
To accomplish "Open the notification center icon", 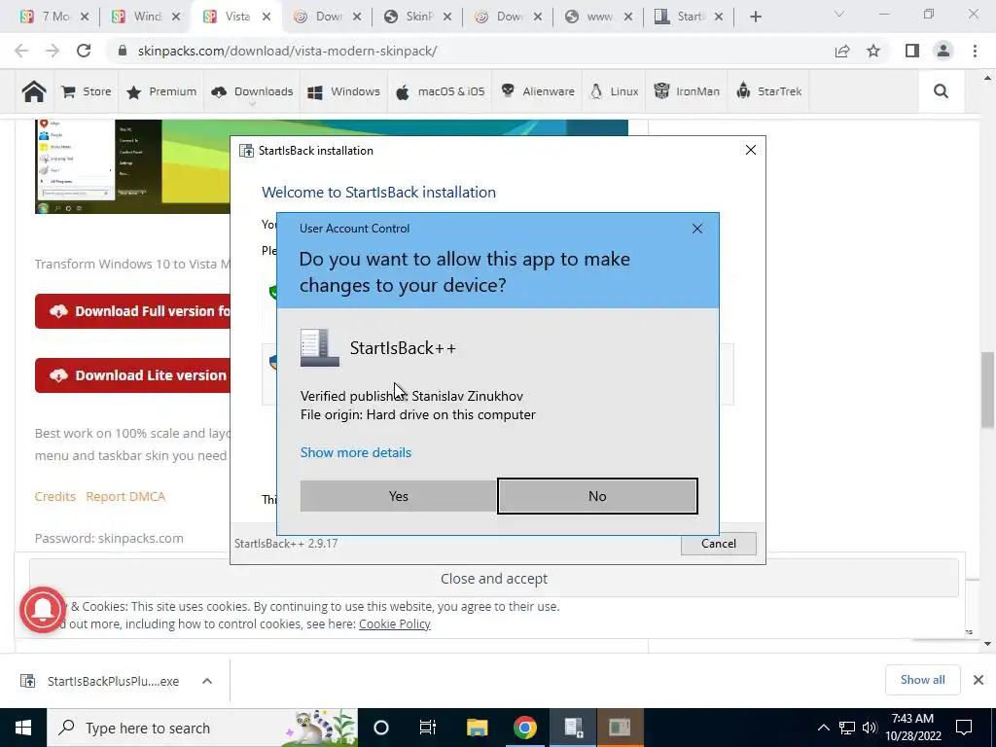I will [964, 728].
